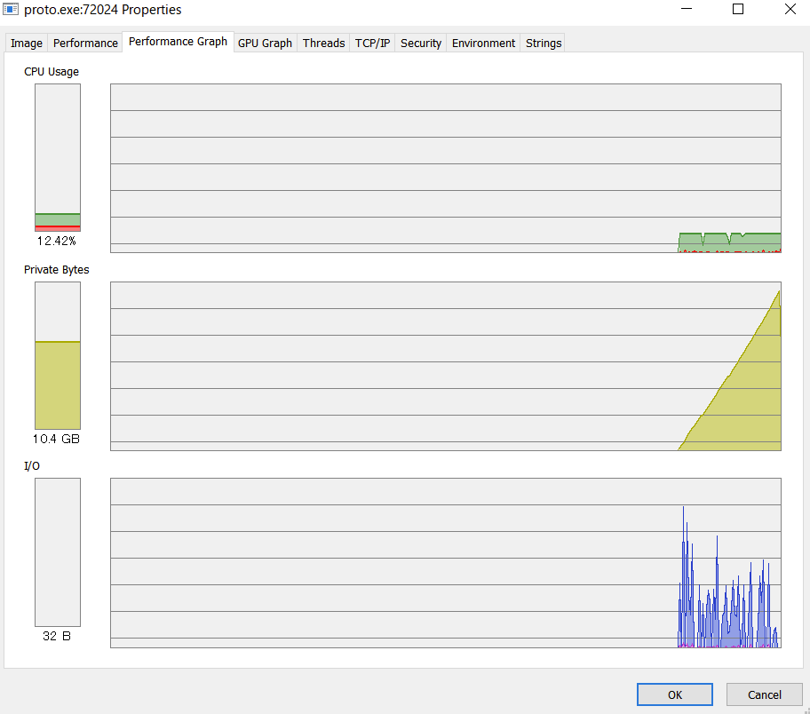Minimize the Properties window
Image resolution: width=810 pixels, height=714 pixels.
click(686, 9)
